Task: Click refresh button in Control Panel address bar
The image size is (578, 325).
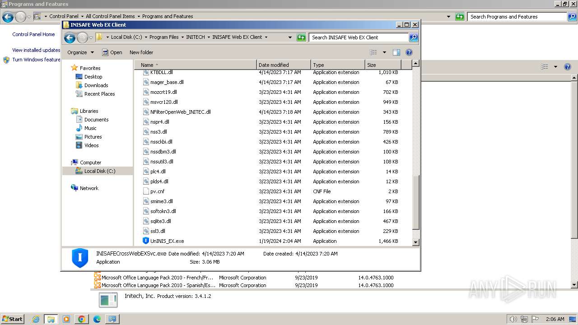Action: pyautogui.click(x=460, y=17)
